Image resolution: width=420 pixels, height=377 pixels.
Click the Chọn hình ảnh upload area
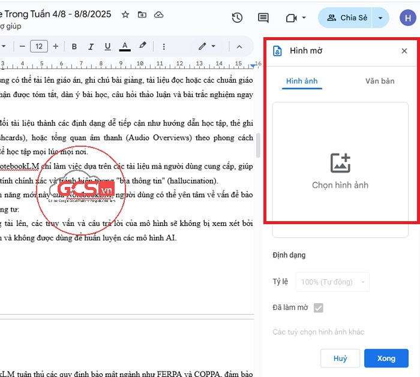[x=340, y=171]
